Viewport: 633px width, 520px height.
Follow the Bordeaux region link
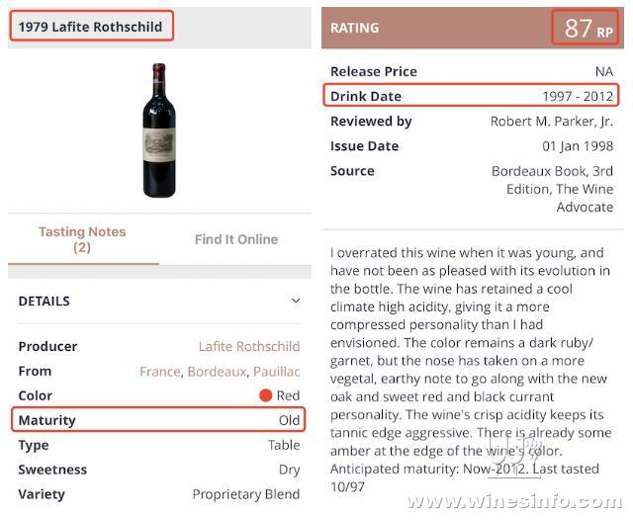[217, 371]
